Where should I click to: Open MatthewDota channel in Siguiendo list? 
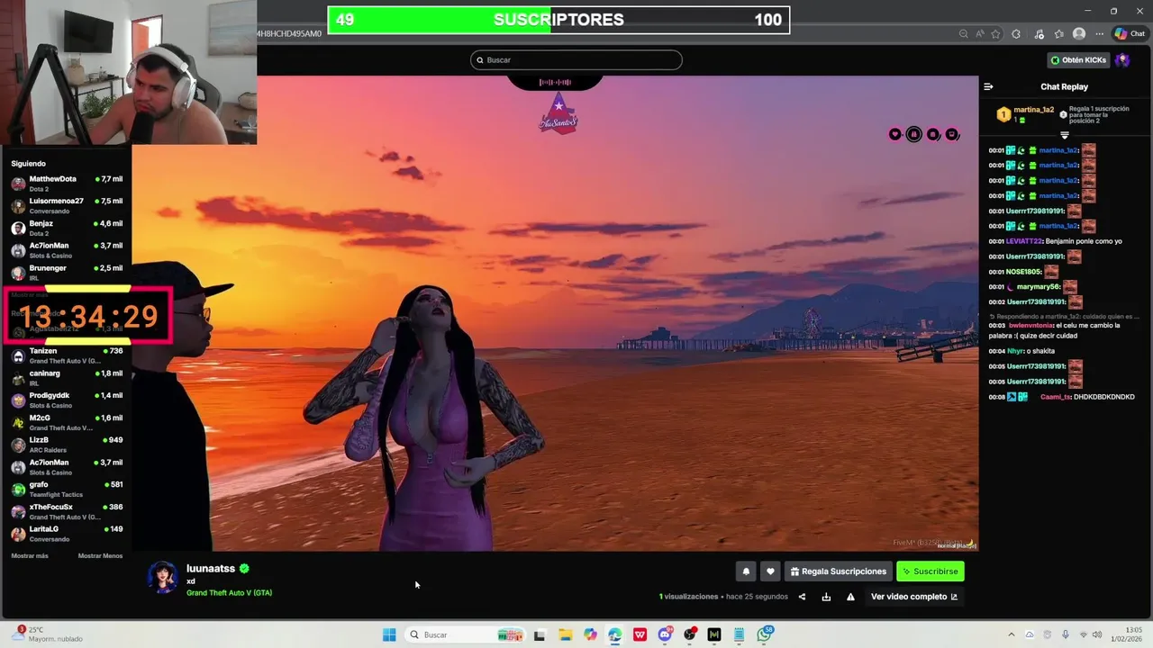(67, 184)
